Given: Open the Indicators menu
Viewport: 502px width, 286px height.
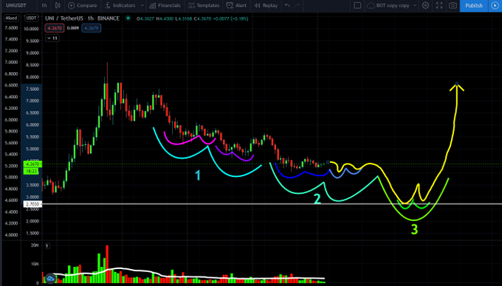Looking at the screenshot, I should (120, 5).
